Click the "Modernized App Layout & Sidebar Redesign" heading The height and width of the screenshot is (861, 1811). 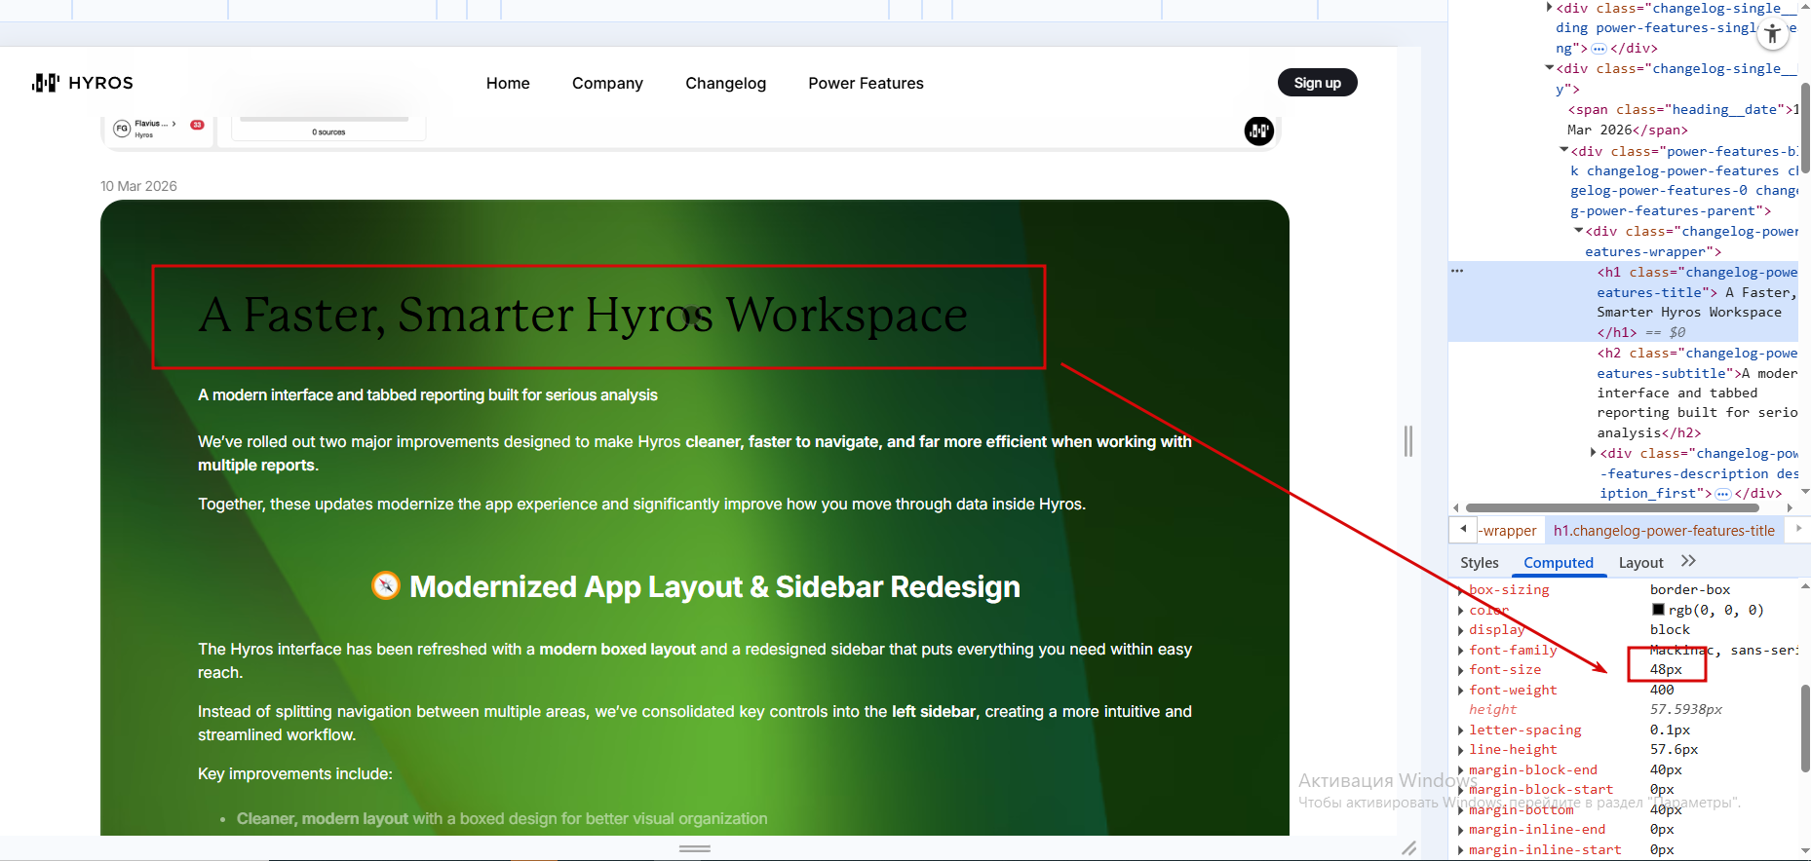714,586
